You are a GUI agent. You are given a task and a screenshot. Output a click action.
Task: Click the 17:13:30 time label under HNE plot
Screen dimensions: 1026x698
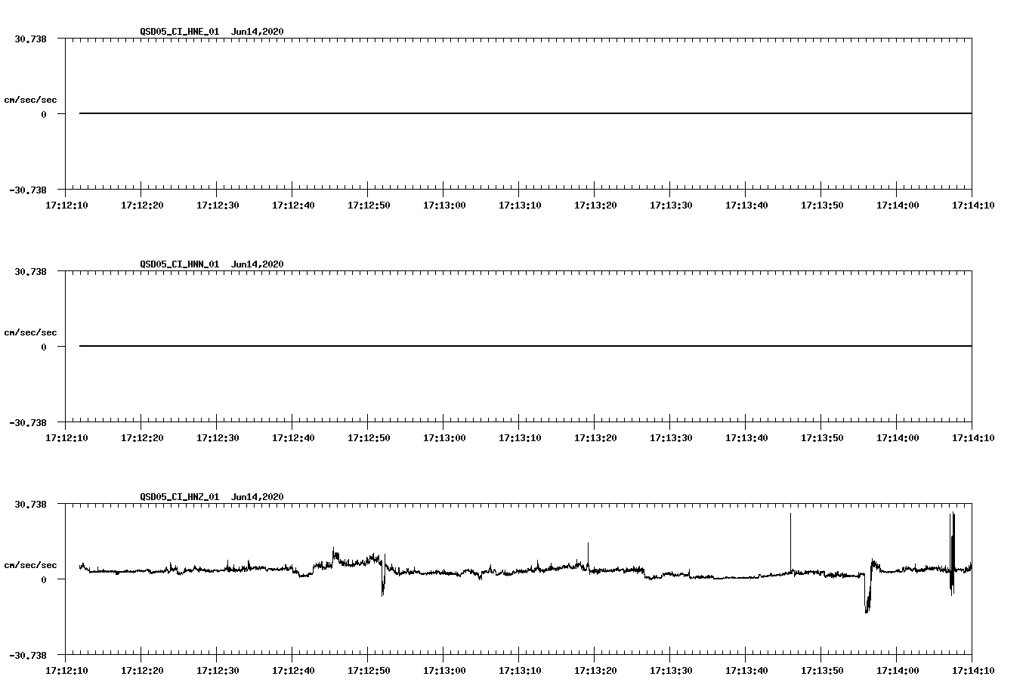click(671, 205)
